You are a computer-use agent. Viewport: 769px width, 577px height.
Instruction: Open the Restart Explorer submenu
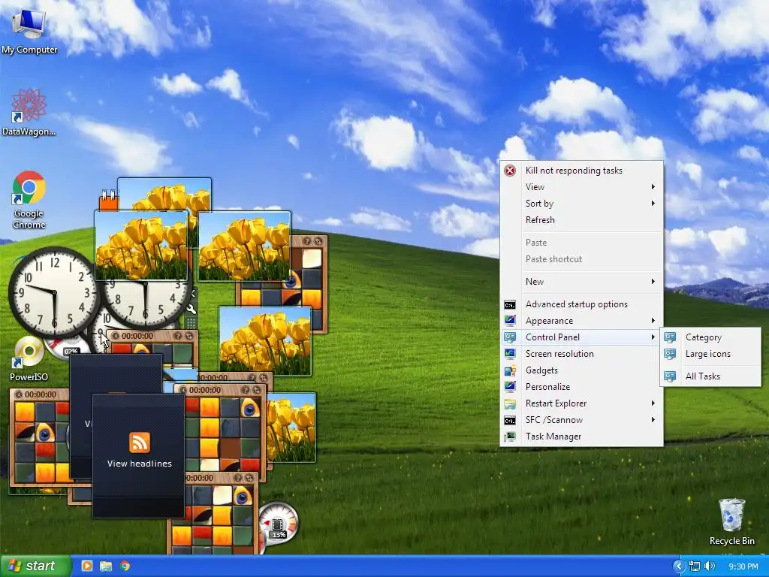[582, 403]
